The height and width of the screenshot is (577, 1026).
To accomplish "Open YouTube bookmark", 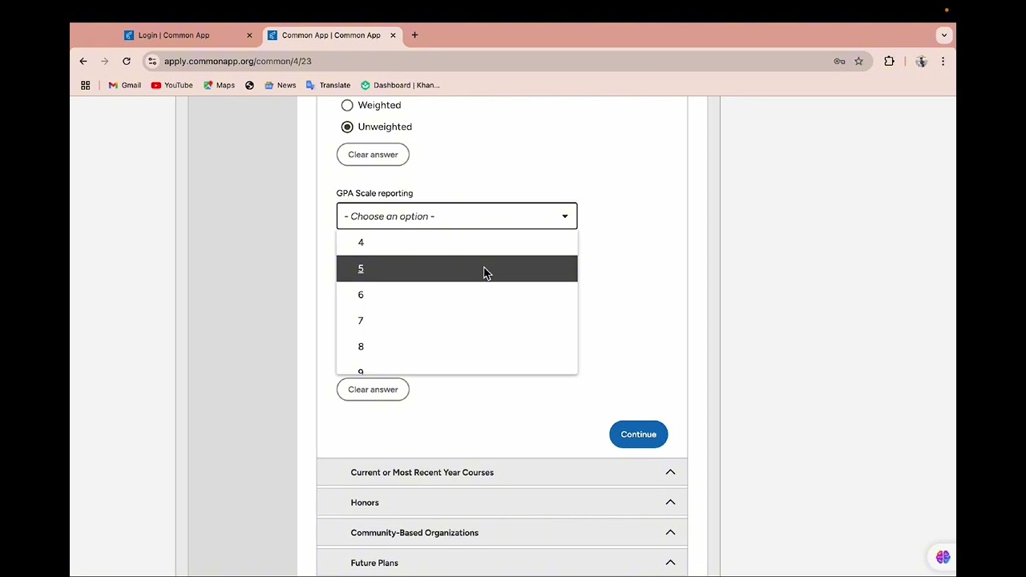I will click(172, 85).
